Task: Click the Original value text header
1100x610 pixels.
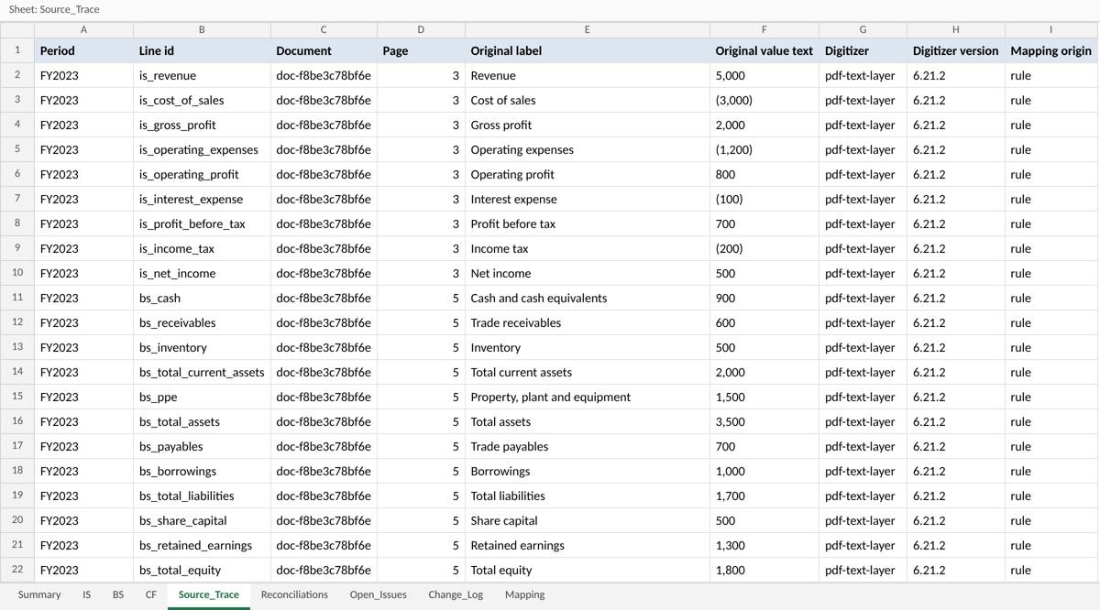Action: coord(764,50)
